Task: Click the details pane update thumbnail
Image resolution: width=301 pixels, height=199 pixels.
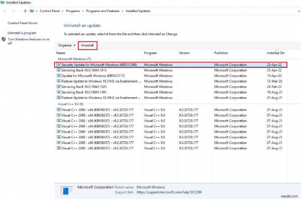Action: pyautogui.click(x=67, y=191)
